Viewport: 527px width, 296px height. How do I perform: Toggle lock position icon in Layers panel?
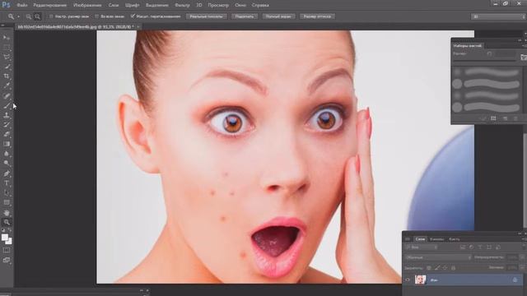click(445, 268)
